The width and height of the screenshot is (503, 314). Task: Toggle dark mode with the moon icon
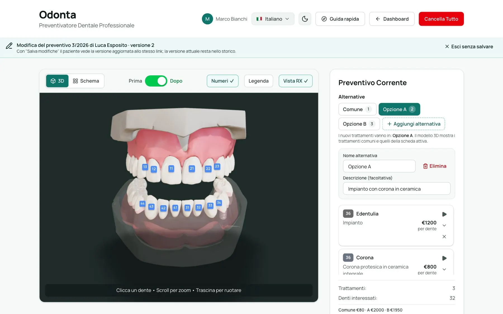(x=305, y=19)
